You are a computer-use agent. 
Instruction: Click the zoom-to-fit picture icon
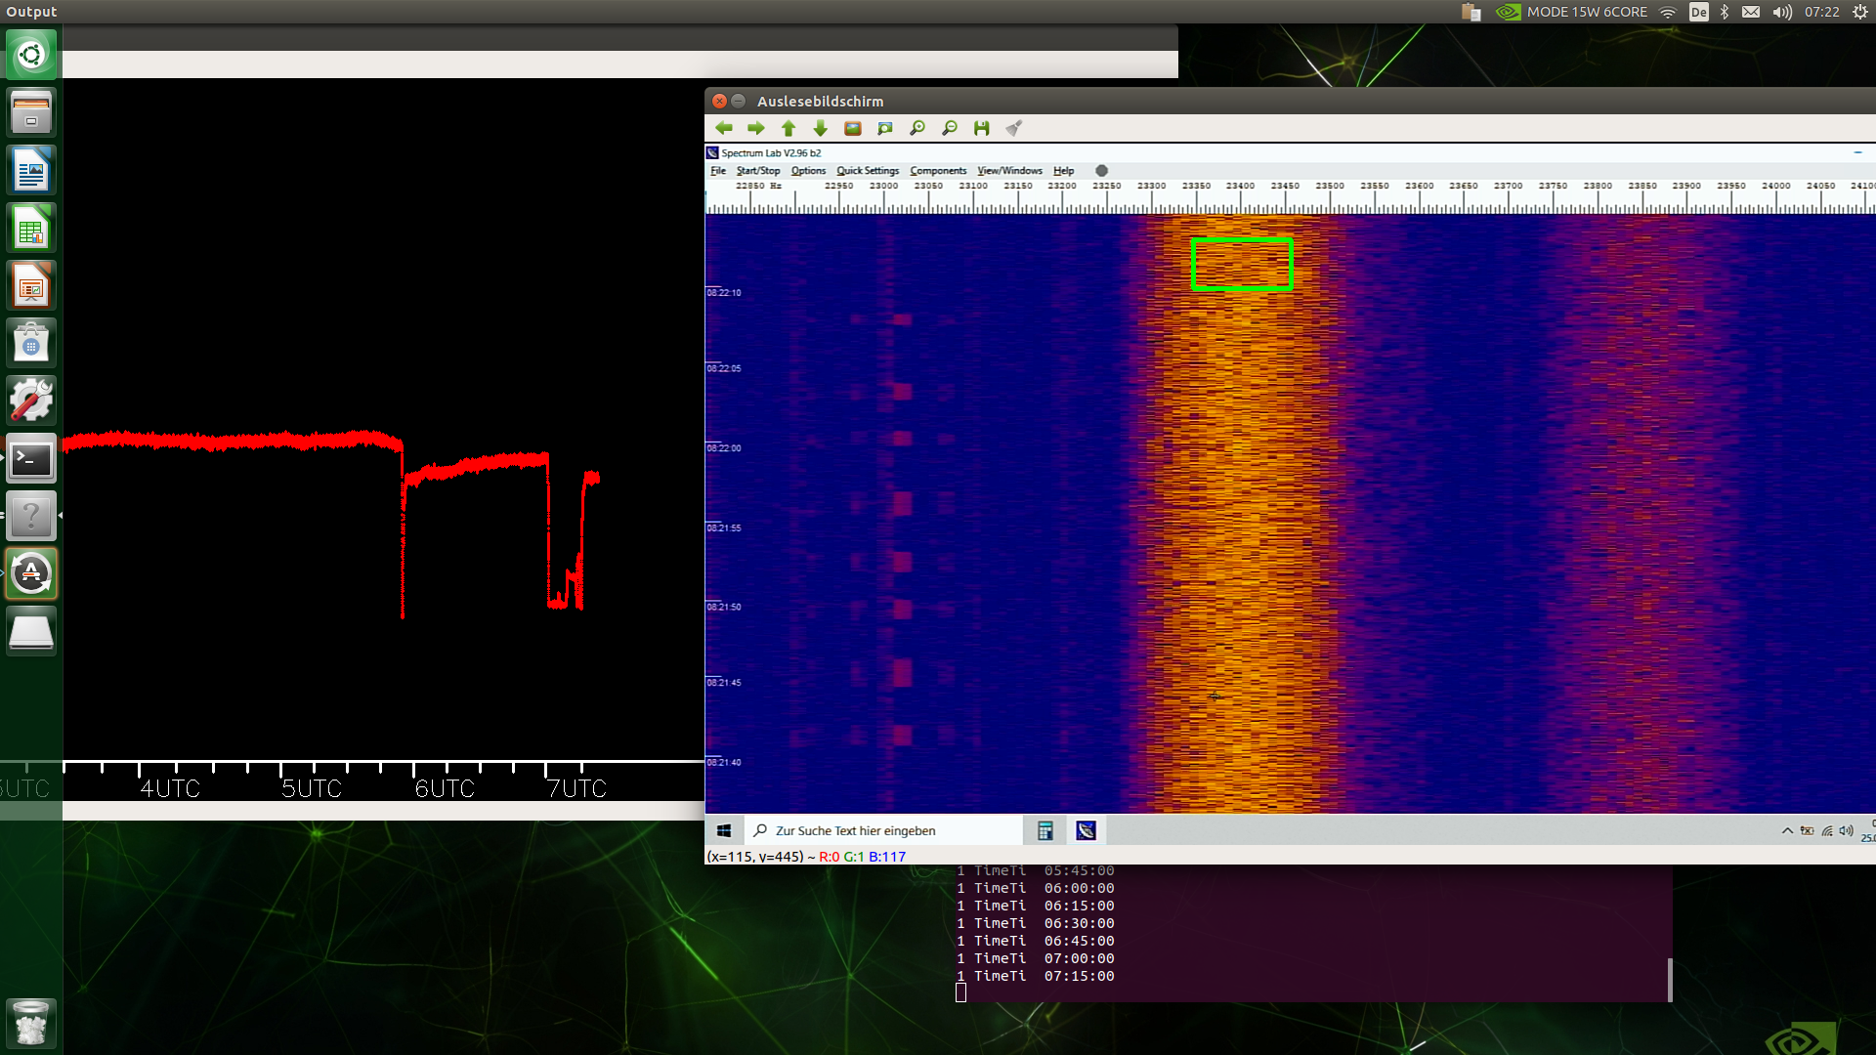pos(885,128)
